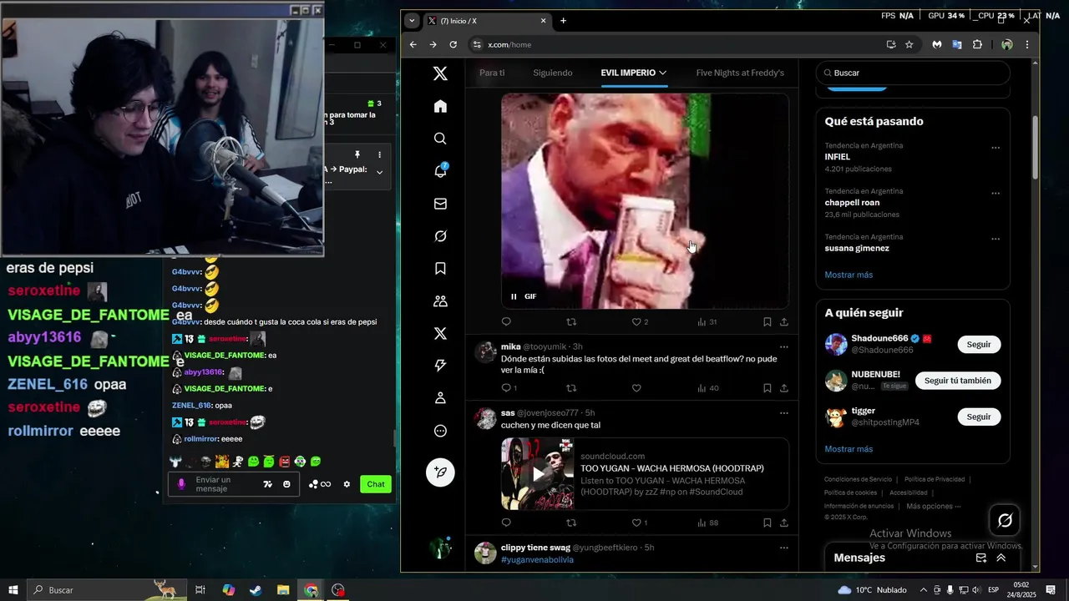Open Notifications bell in X sidebar
The width and height of the screenshot is (1069, 601).
[440, 171]
